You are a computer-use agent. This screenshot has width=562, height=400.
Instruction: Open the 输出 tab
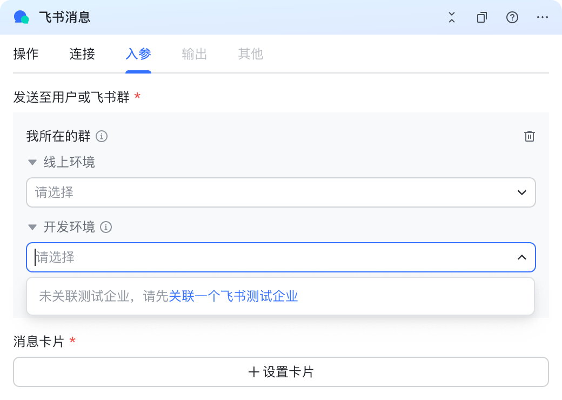[x=194, y=54]
